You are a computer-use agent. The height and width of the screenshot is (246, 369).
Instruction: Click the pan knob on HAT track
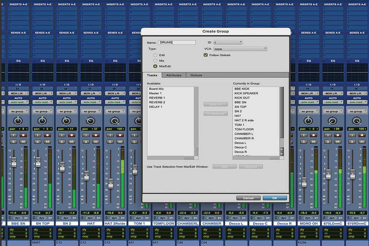point(91,121)
